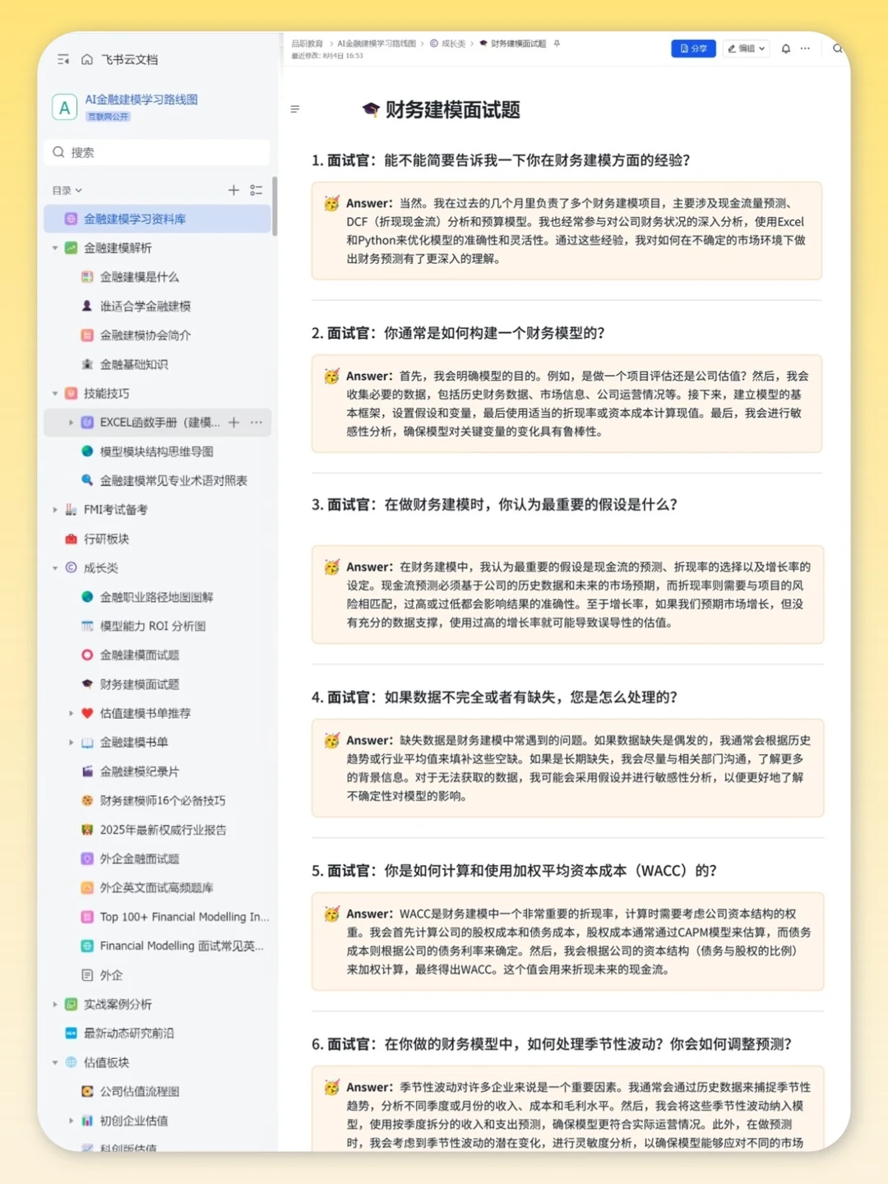Click the outline toggle icon left of 财务建模面试题 title
888x1184 pixels.
[x=295, y=109]
